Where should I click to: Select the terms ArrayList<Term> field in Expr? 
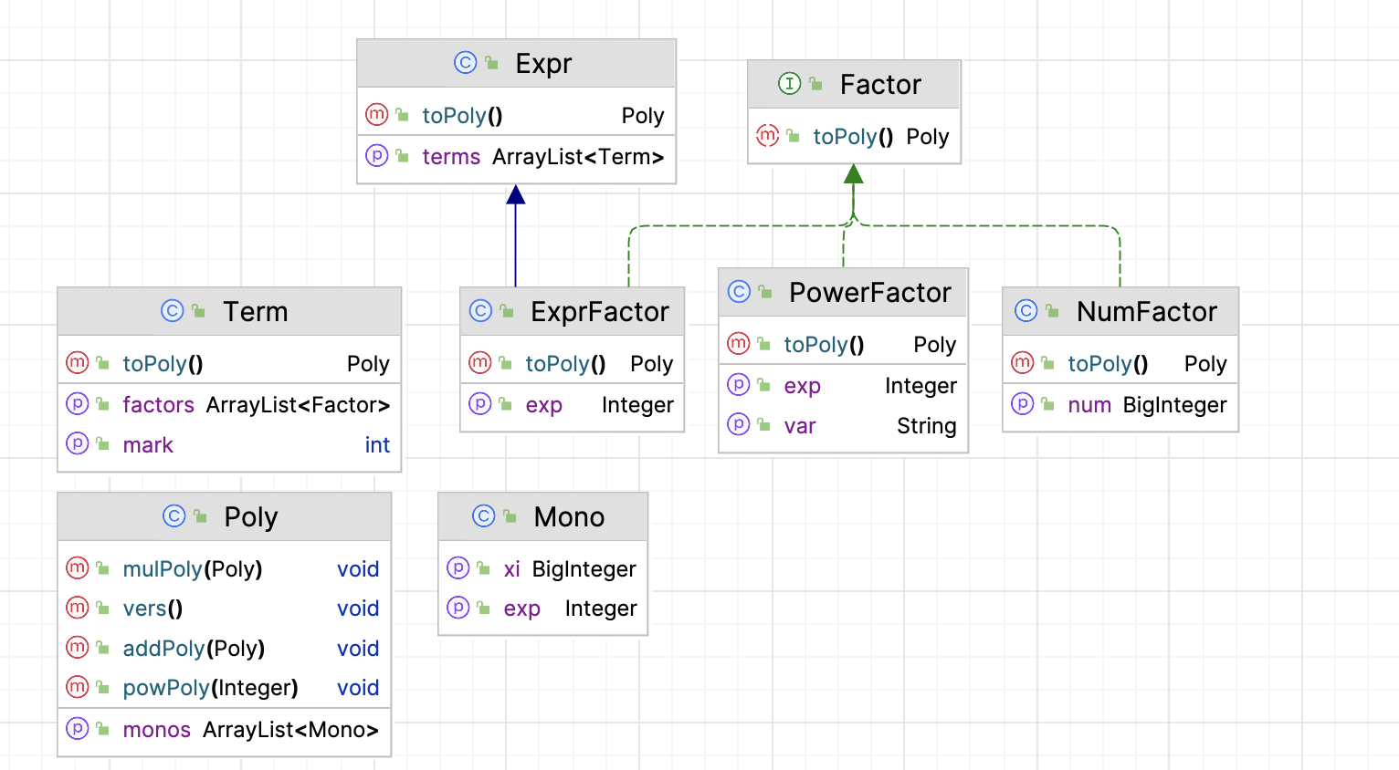(517, 157)
